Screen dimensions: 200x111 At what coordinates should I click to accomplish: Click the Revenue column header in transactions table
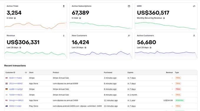[x=169, y=73]
